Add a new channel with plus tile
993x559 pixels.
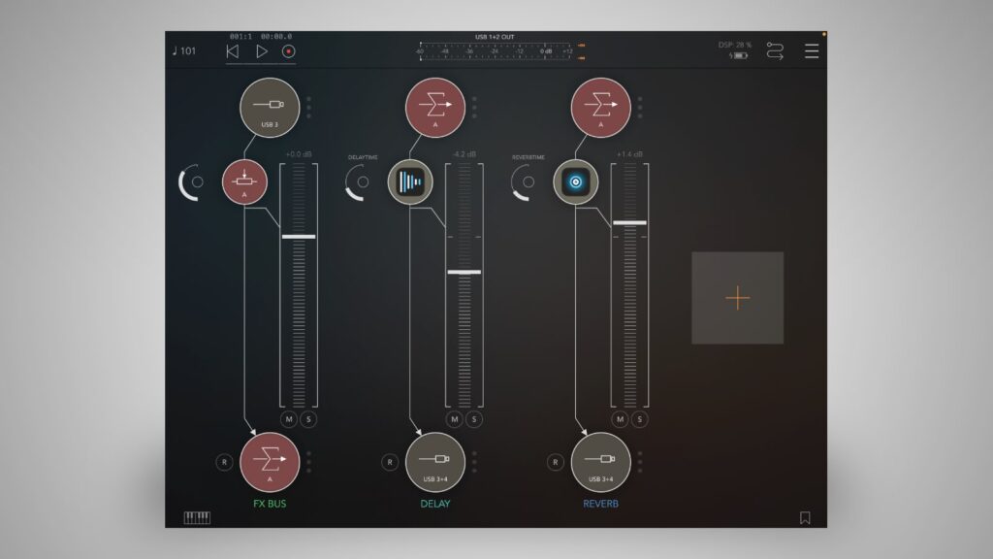pyautogui.click(x=737, y=298)
